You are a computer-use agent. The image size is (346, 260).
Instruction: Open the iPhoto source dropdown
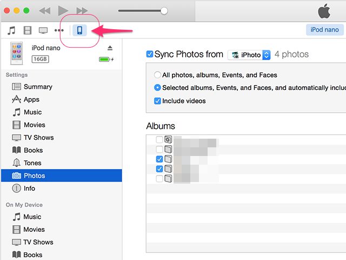tap(249, 55)
